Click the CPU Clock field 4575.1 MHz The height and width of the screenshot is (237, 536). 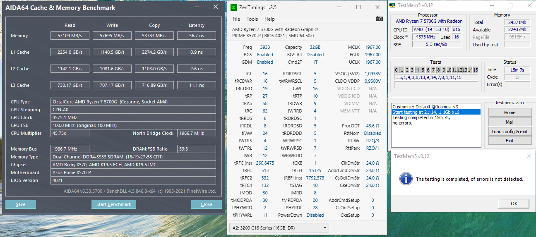pos(133,117)
